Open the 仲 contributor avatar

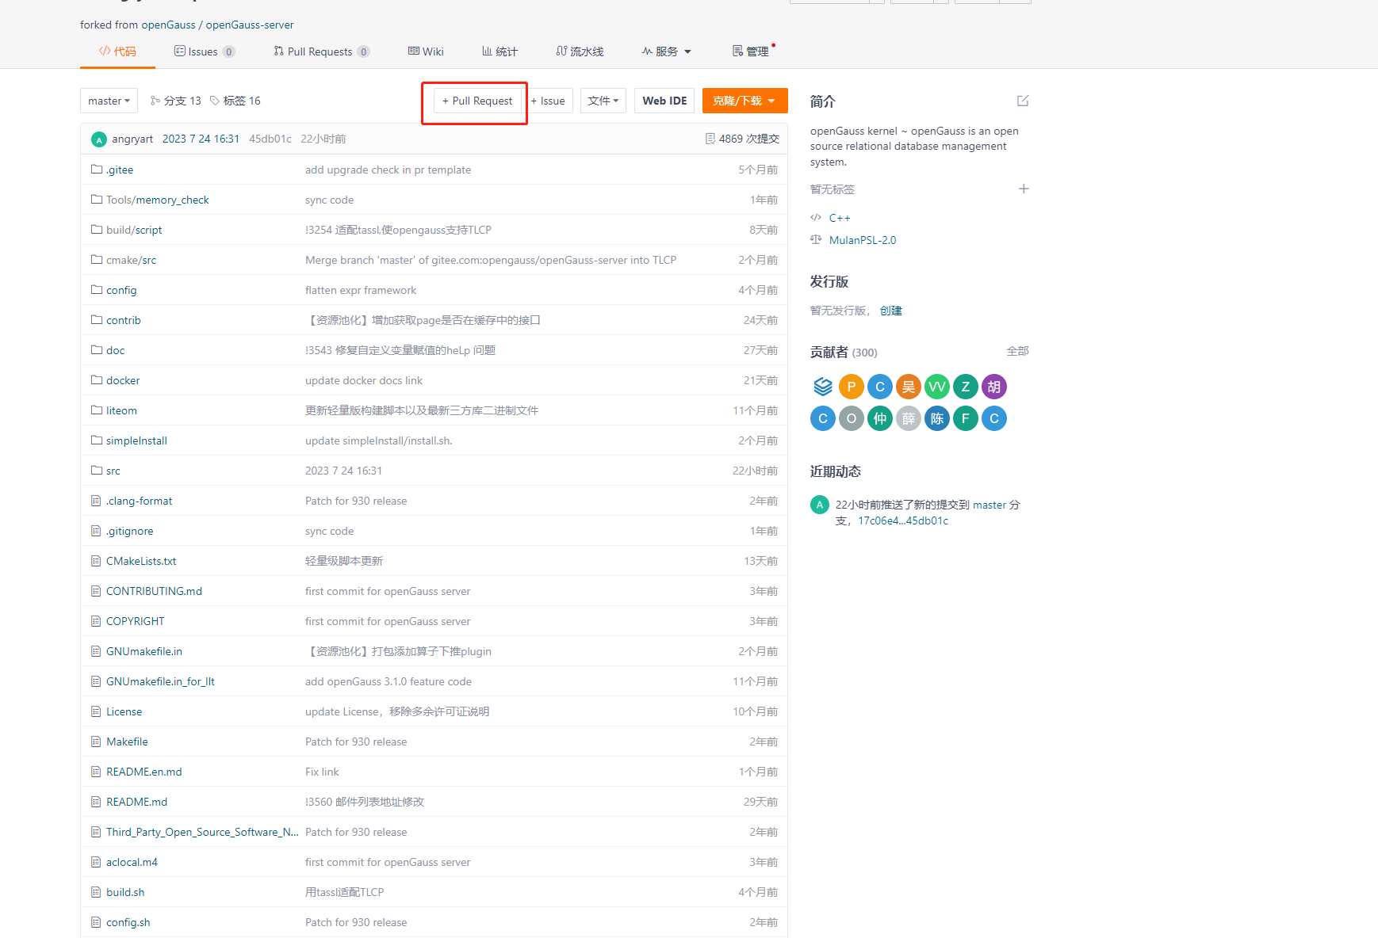880,418
